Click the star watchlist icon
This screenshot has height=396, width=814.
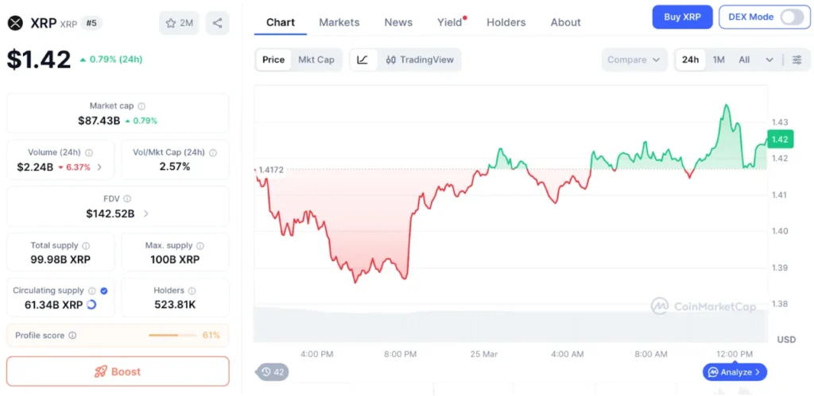point(170,23)
